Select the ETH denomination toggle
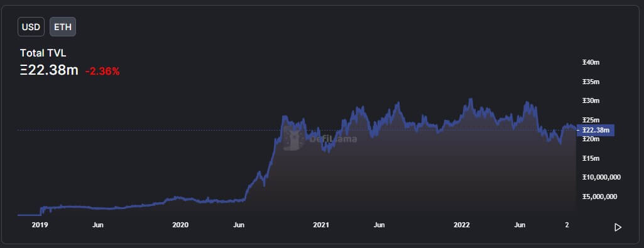The height and width of the screenshot is (248, 644). pos(63,28)
